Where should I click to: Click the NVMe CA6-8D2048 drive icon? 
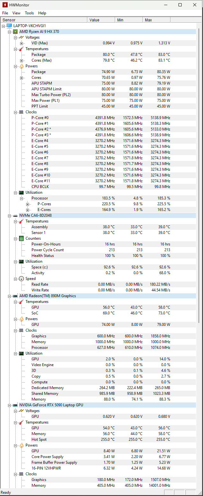(15, 215)
